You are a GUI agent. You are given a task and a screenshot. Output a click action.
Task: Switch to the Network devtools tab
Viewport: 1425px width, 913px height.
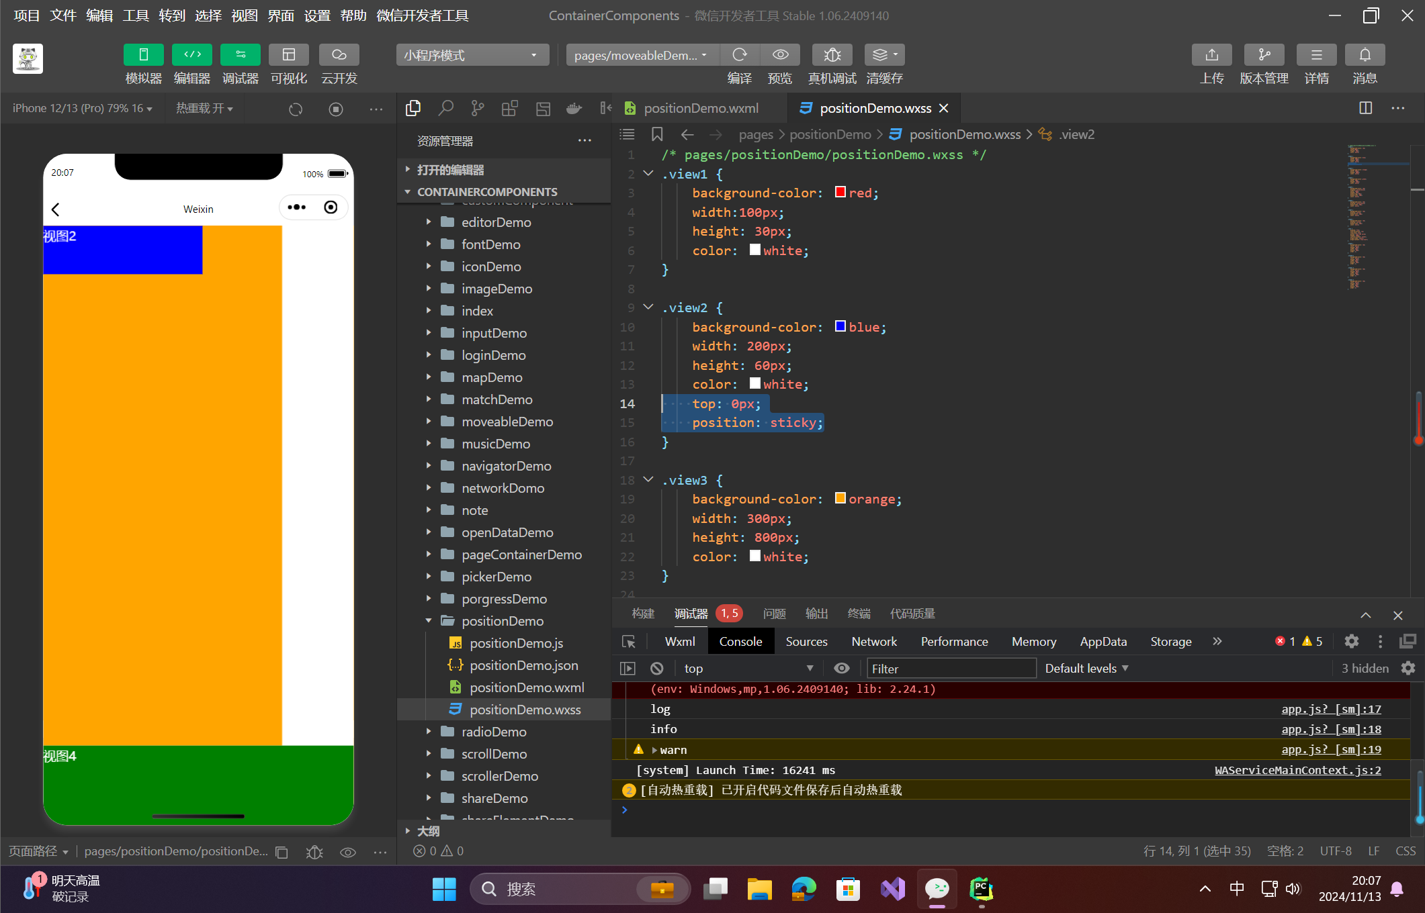[873, 642]
